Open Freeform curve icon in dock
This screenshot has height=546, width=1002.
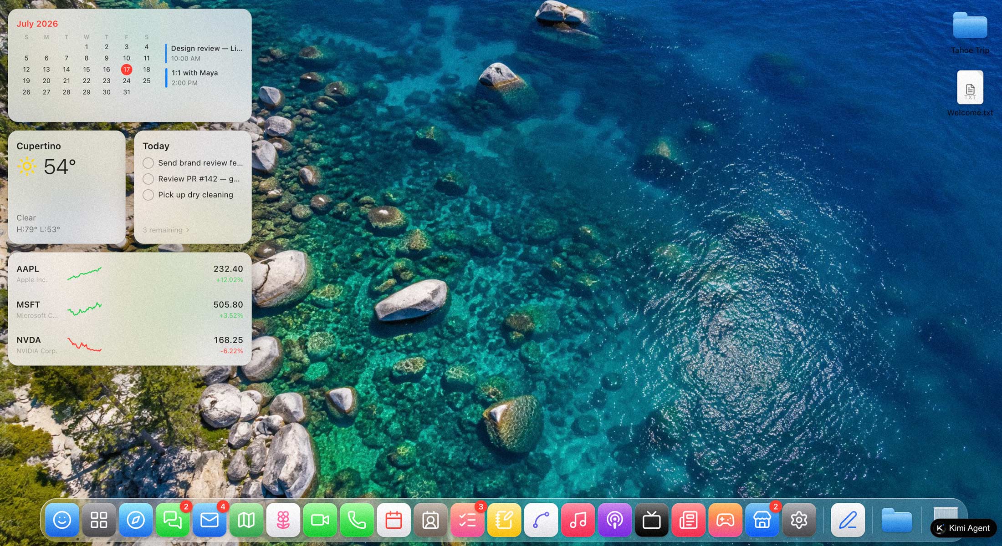click(541, 520)
